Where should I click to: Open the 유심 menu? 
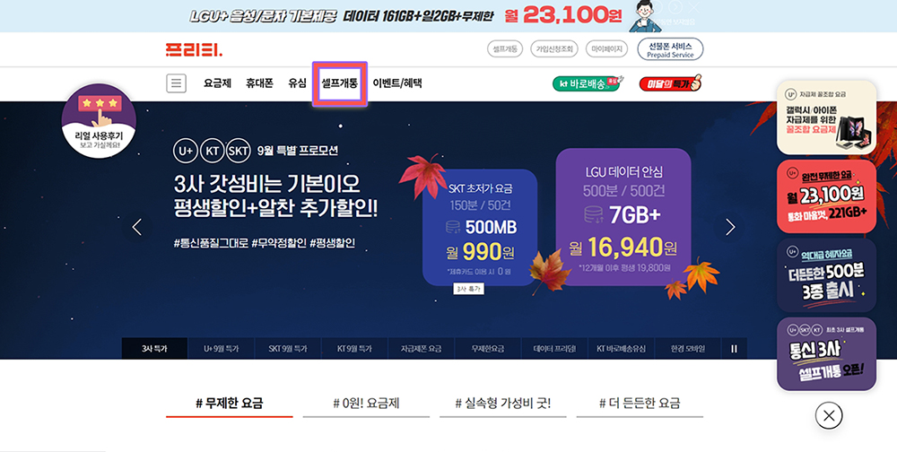tap(298, 83)
